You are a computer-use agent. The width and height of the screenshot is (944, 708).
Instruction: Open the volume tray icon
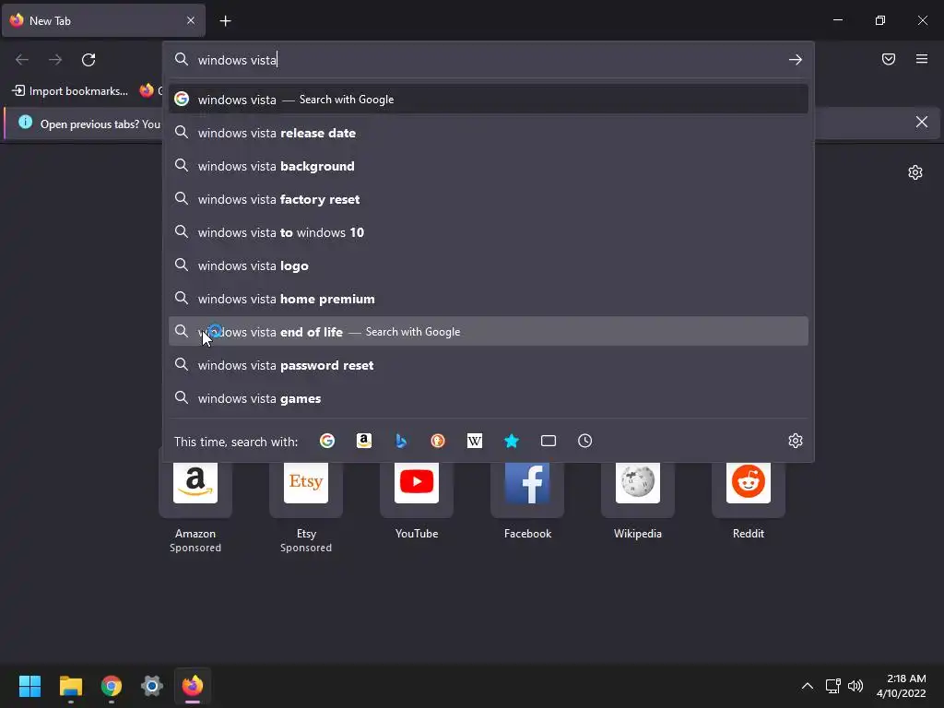(855, 686)
